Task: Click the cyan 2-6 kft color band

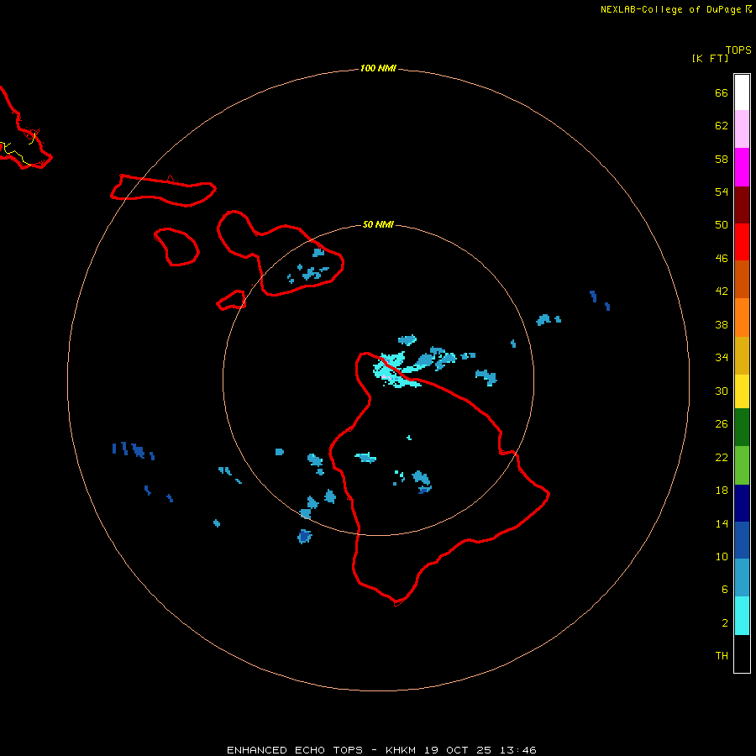Action: [742, 616]
